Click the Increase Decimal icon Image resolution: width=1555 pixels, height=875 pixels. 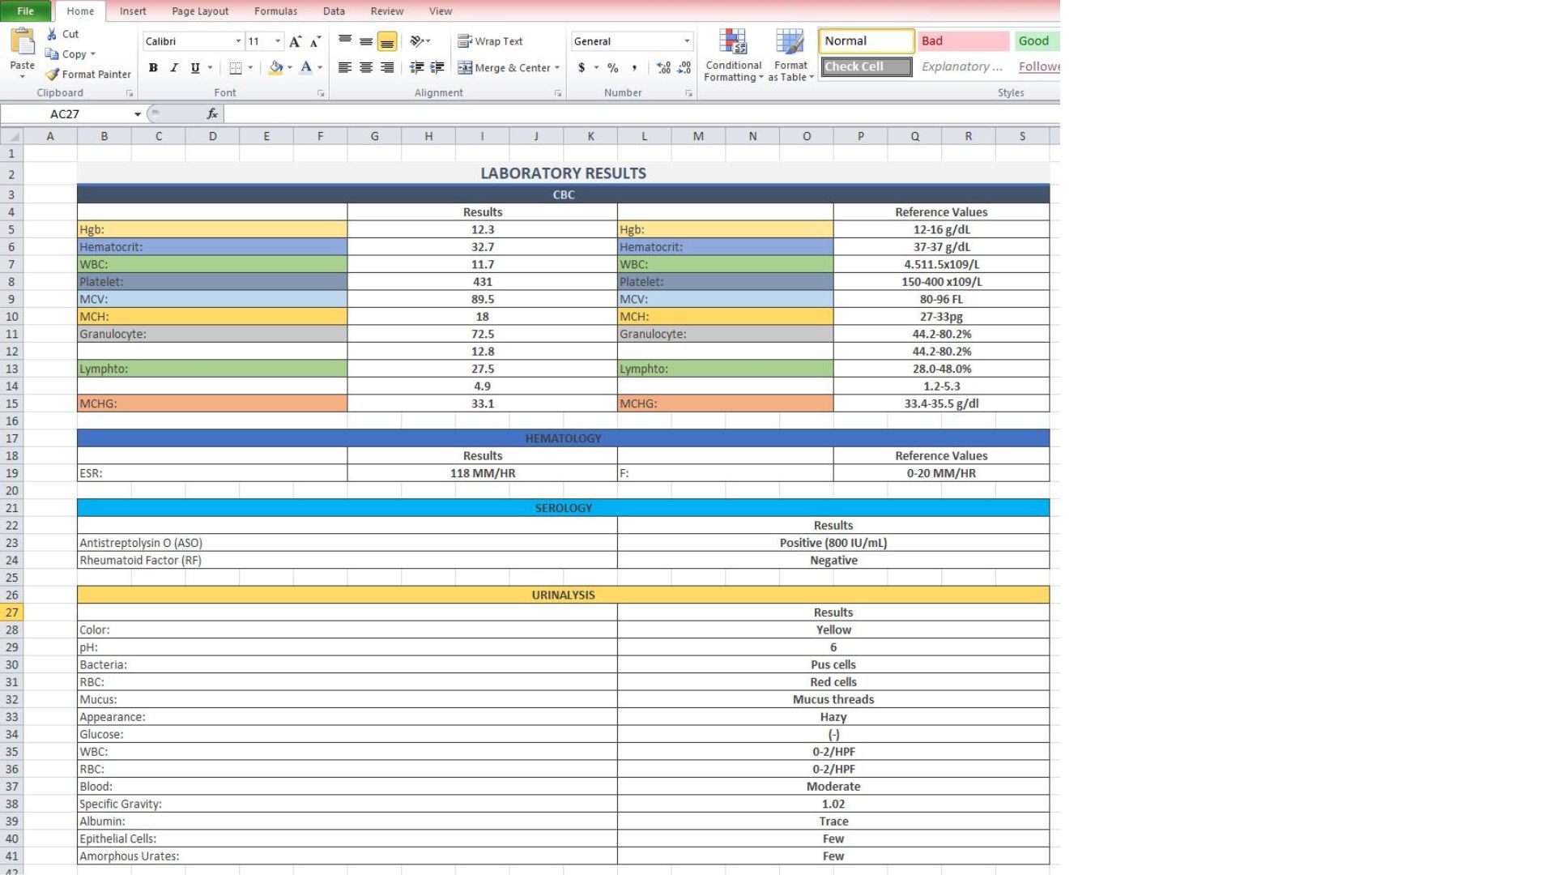click(663, 68)
